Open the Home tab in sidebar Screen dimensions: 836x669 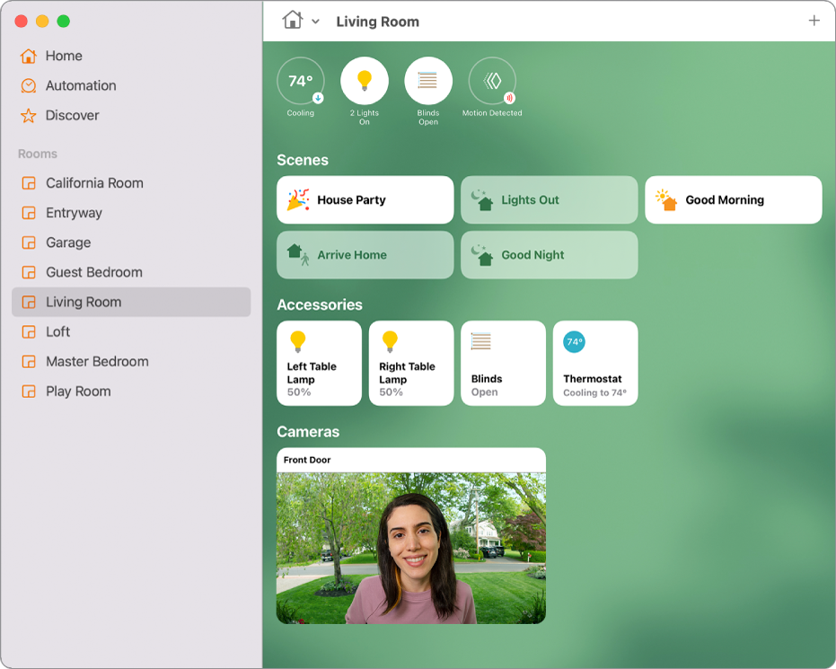click(130, 56)
